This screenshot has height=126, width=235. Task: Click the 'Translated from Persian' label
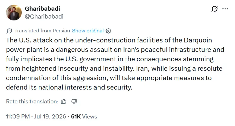click(x=42, y=31)
